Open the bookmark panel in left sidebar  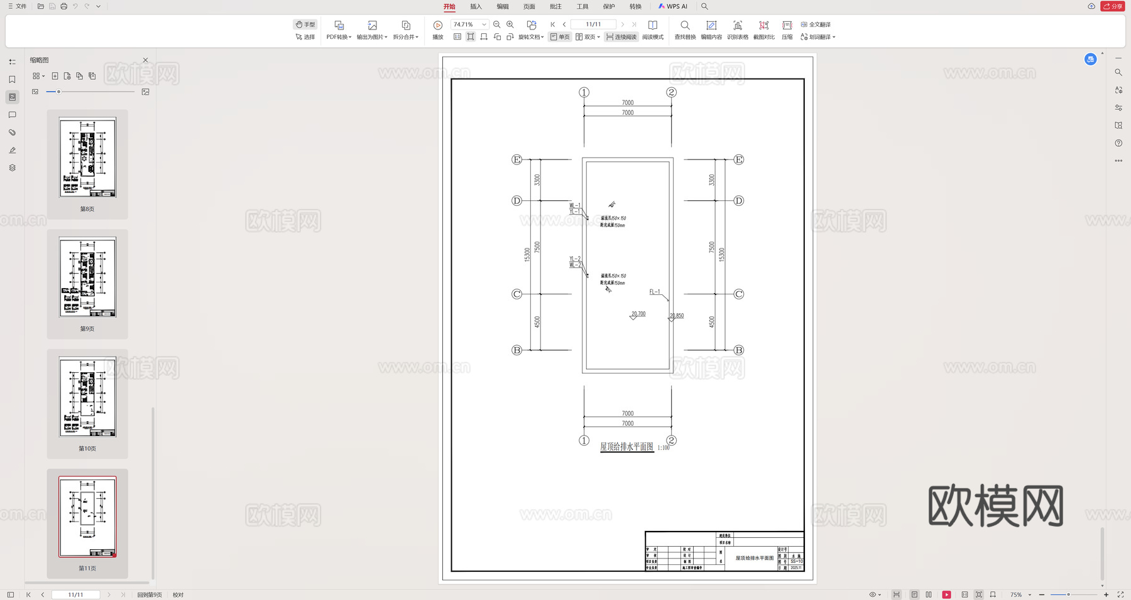(12, 80)
